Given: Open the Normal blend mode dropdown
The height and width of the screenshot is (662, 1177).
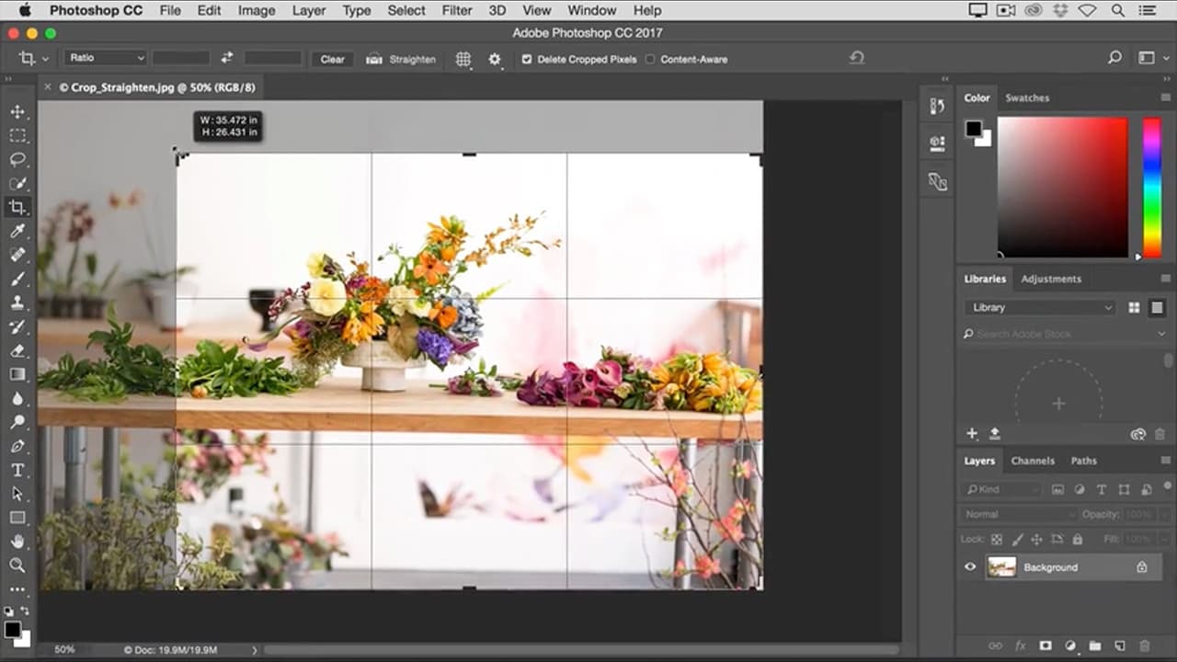Looking at the screenshot, I should (1018, 514).
